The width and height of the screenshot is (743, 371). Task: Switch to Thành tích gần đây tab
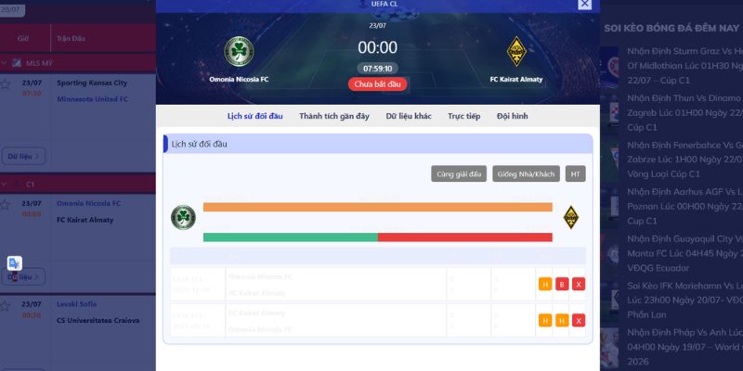[x=334, y=116]
